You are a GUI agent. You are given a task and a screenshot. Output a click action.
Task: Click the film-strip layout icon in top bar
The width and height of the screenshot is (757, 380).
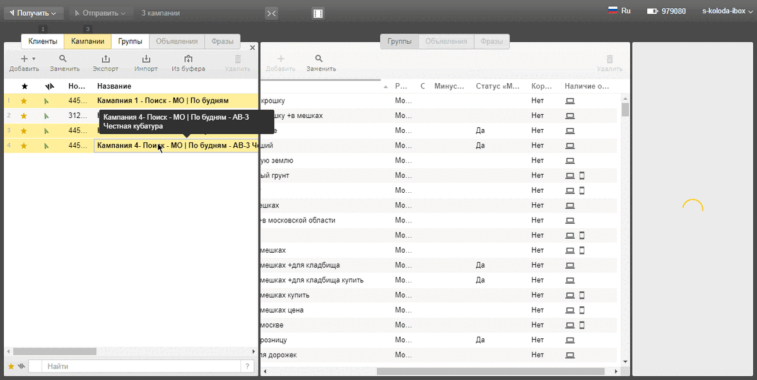[318, 13]
